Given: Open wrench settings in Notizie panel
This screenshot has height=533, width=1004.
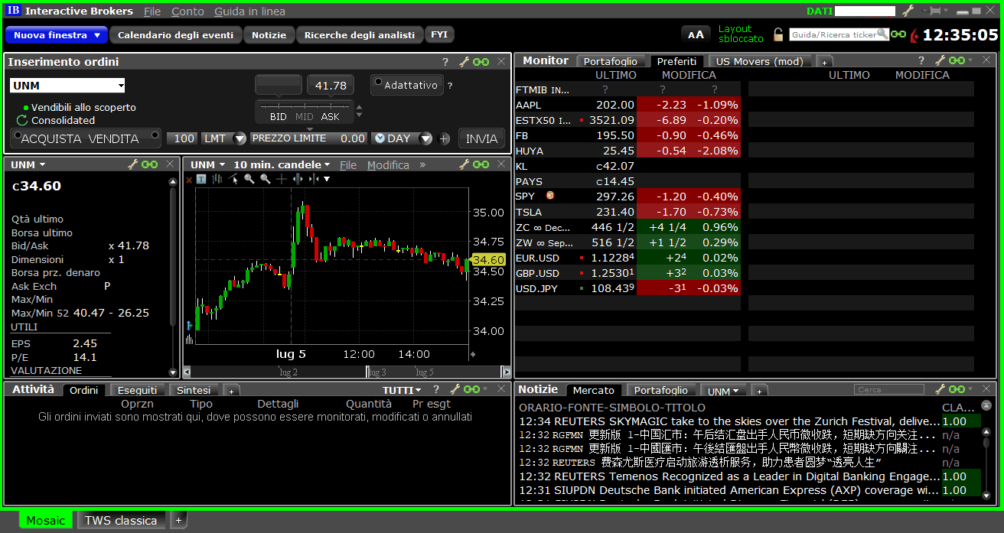Looking at the screenshot, I should pyautogui.click(x=940, y=389).
